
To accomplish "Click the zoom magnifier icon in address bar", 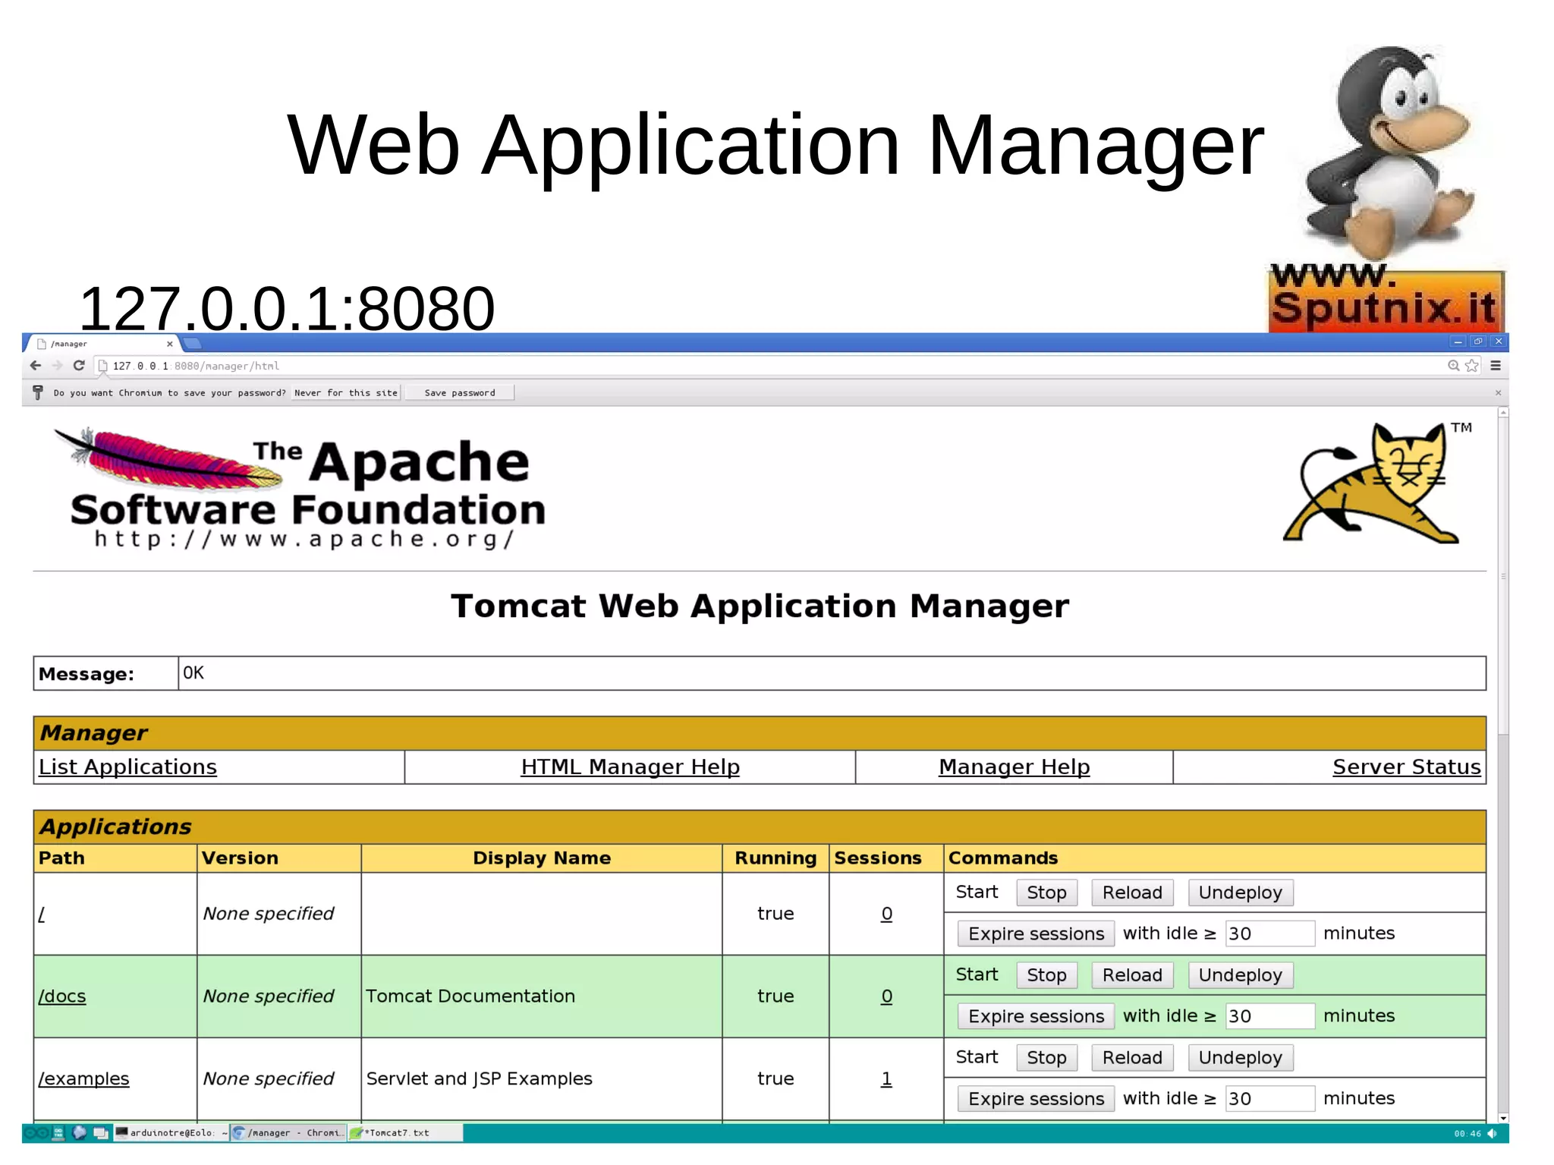I will click(1453, 366).
